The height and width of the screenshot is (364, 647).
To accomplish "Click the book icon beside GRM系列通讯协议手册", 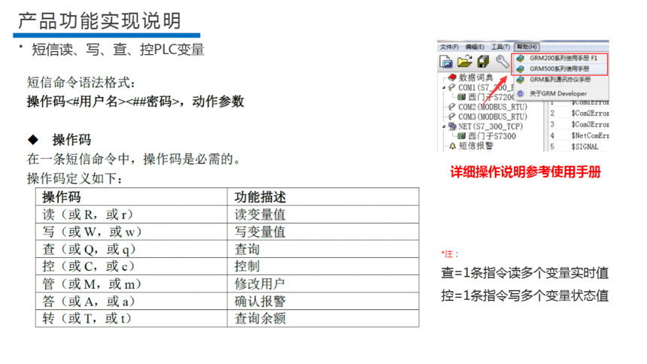I will [521, 80].
